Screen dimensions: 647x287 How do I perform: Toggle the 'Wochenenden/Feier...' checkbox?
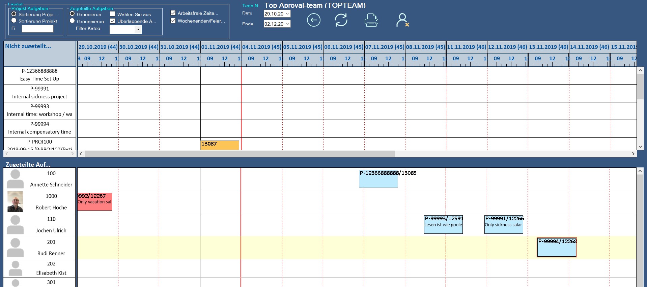(173, 21)
